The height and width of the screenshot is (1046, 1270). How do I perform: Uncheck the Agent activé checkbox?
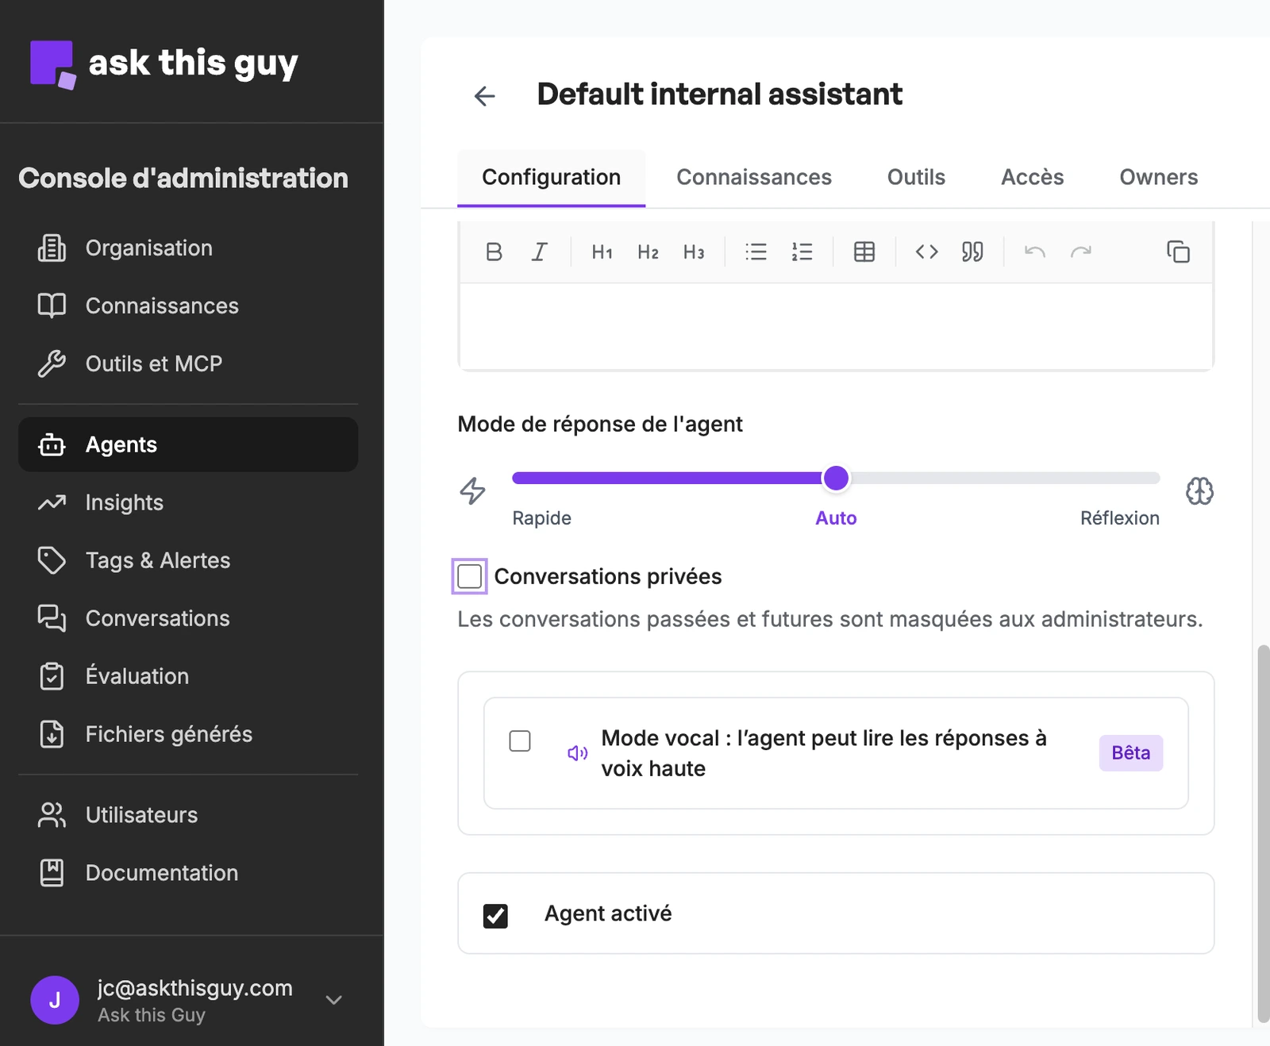495,915
